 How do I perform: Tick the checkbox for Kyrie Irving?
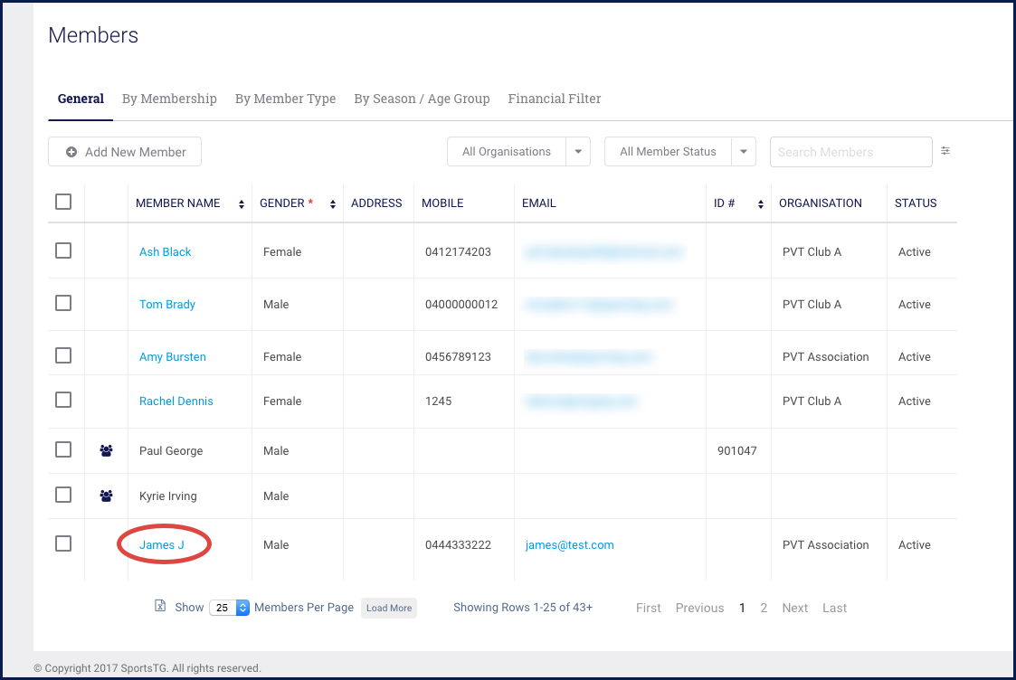coord(63,495)
